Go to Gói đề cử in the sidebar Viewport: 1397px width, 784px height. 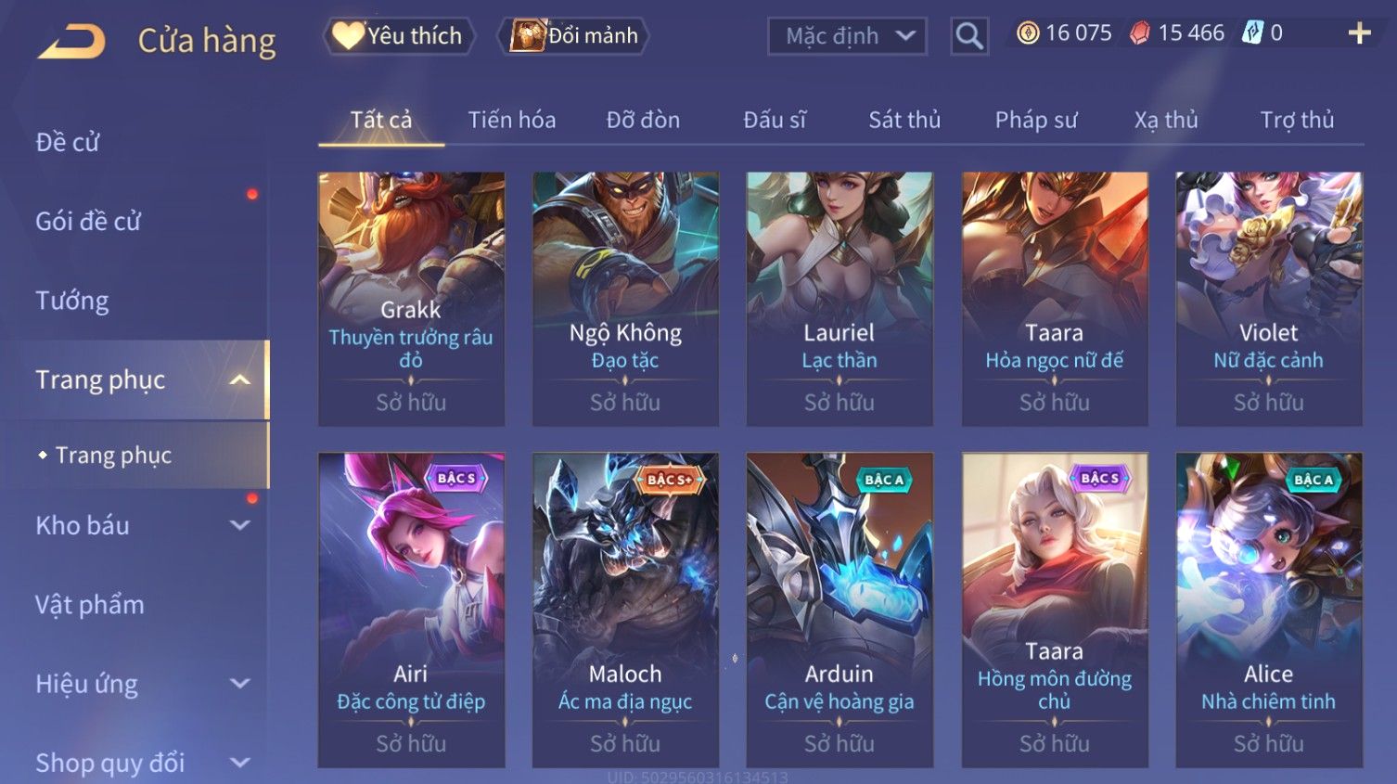pyautogui.click(x=88, y=221)
